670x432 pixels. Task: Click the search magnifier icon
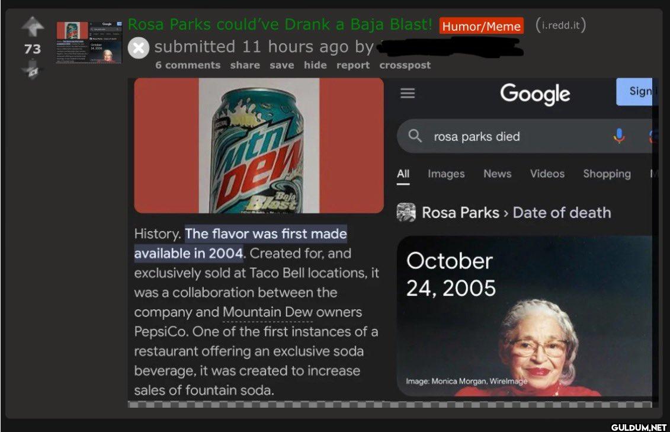(x=415, y=136)
